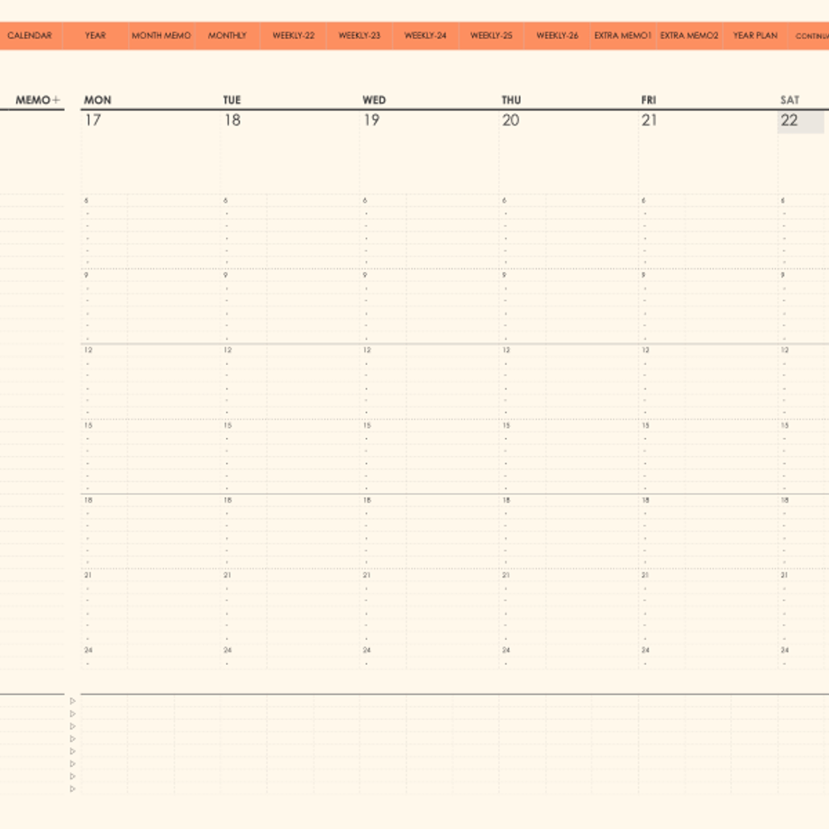Switch to the YEAR tab
This screenshot has width=829, height=829.
[x=96, y=35]
